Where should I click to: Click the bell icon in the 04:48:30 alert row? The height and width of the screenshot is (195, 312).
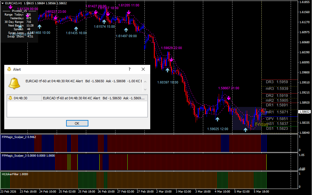click(x=10, y=98)
